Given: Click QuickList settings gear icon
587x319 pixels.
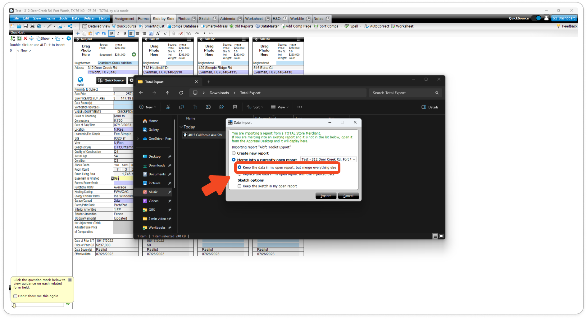Looking at the screenshot, I should [x=69, y=38].
